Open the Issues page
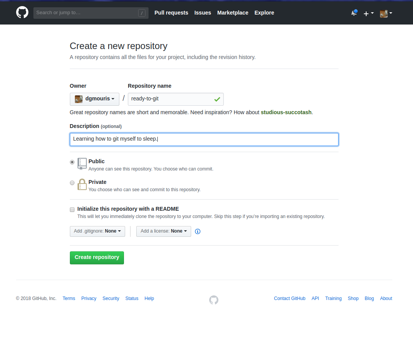 coord(203,13)
